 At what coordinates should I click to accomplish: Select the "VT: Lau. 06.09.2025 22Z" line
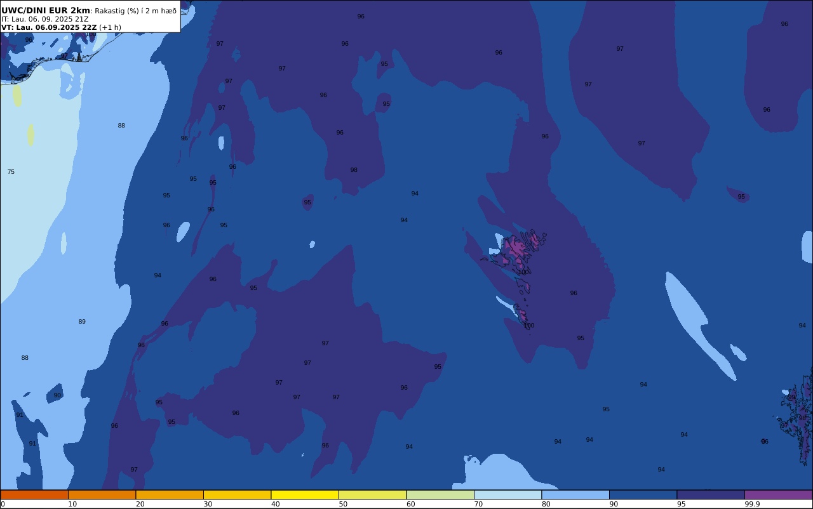pos(49,27)
